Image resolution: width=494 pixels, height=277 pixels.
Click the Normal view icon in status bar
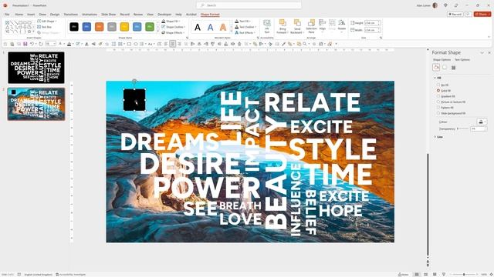click(x=417, y=274)
